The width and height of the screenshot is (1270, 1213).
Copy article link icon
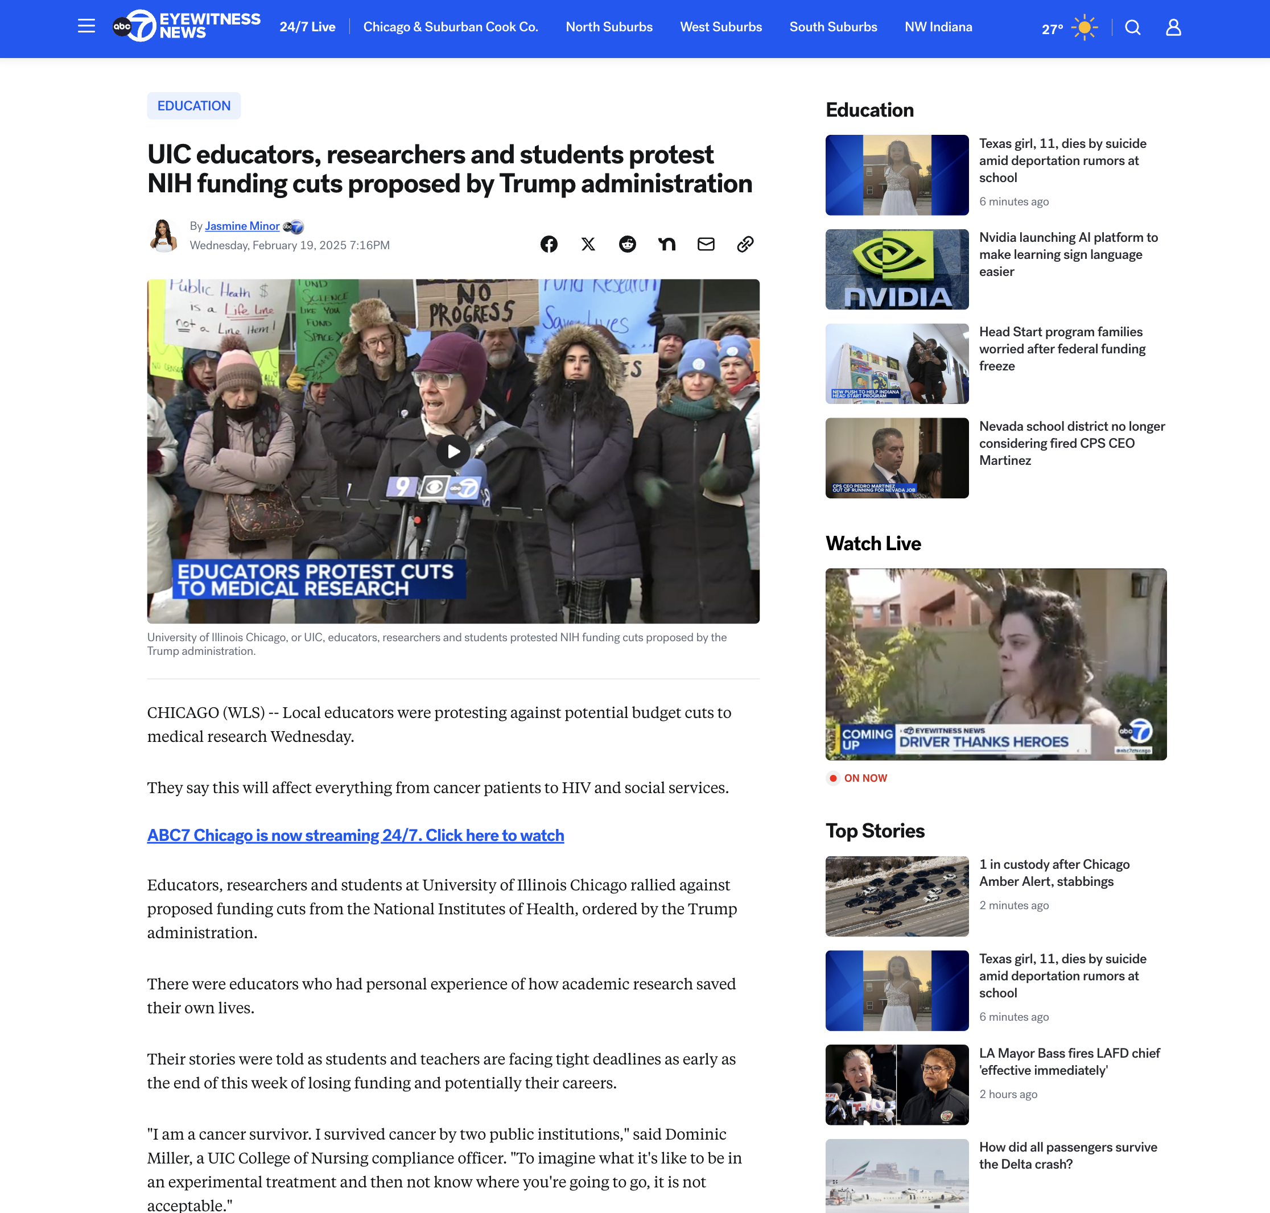(x=745, y=244)
